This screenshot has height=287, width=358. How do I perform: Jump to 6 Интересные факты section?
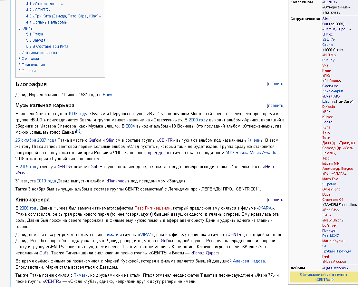[x=38, y=53]
